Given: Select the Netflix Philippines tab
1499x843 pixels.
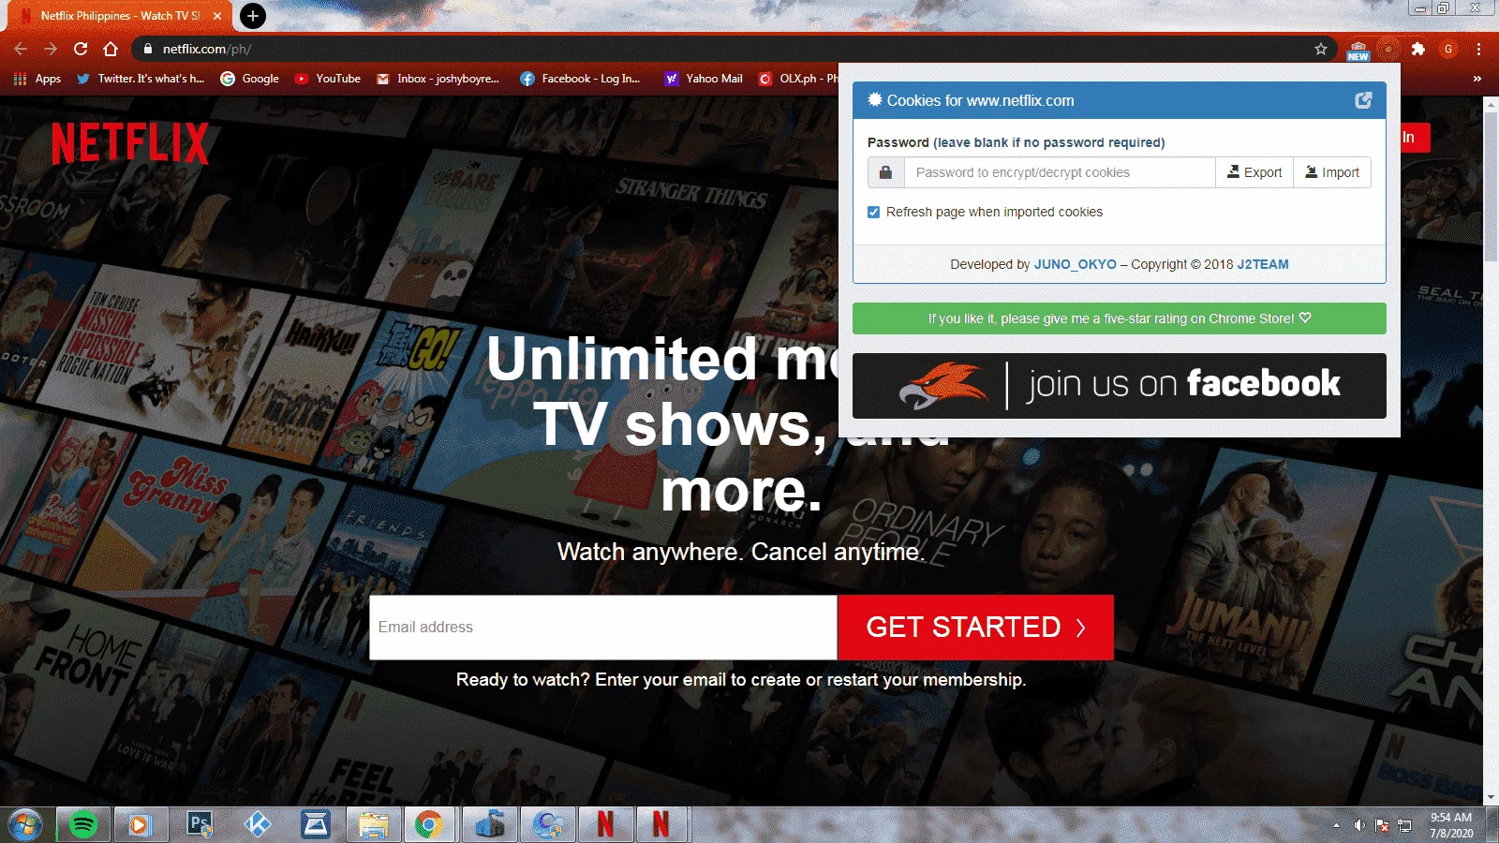Looking at the screenshot, I should (x=120, y=16).
